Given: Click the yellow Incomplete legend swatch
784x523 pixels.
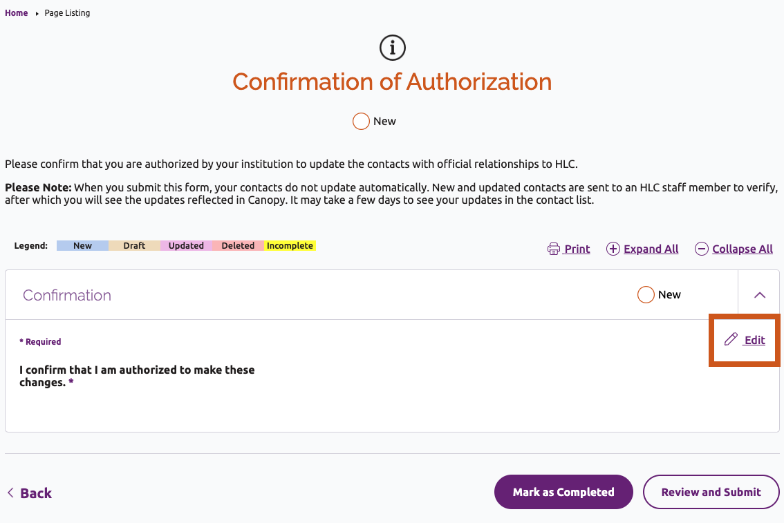Looking at the screenshot, I should pyautogui.click(x=290, y=246).
